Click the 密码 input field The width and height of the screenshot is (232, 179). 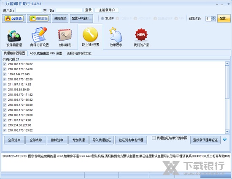[69, 10]
